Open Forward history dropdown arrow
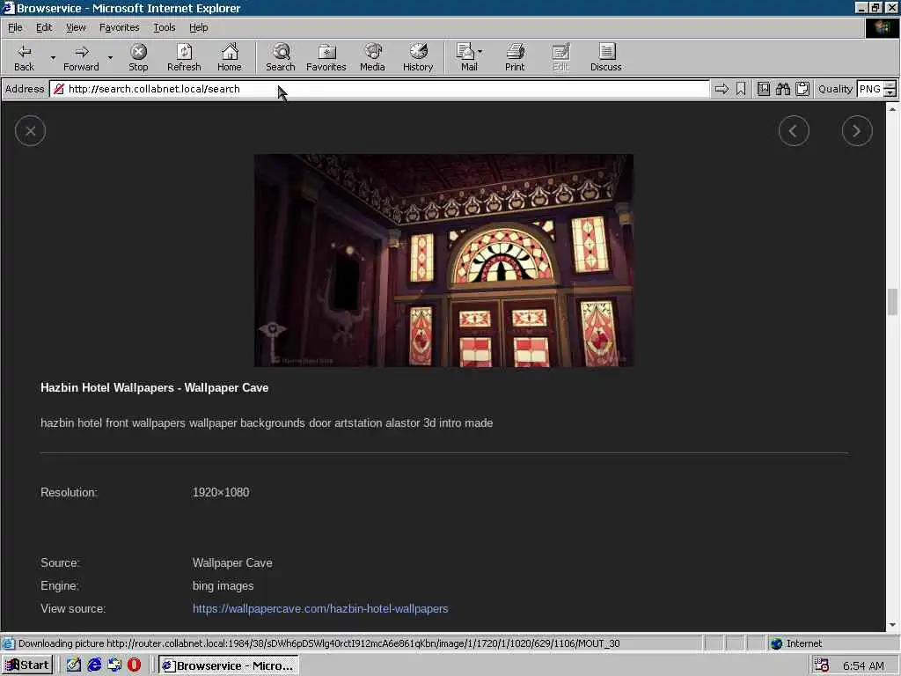 coord(110,57)
